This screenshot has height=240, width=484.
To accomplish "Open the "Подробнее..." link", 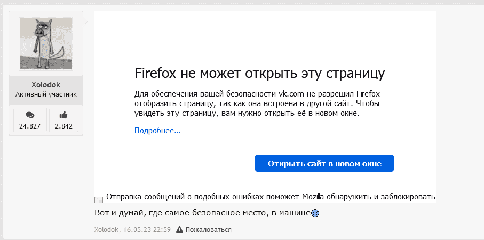I will click(x=157, y=131).
